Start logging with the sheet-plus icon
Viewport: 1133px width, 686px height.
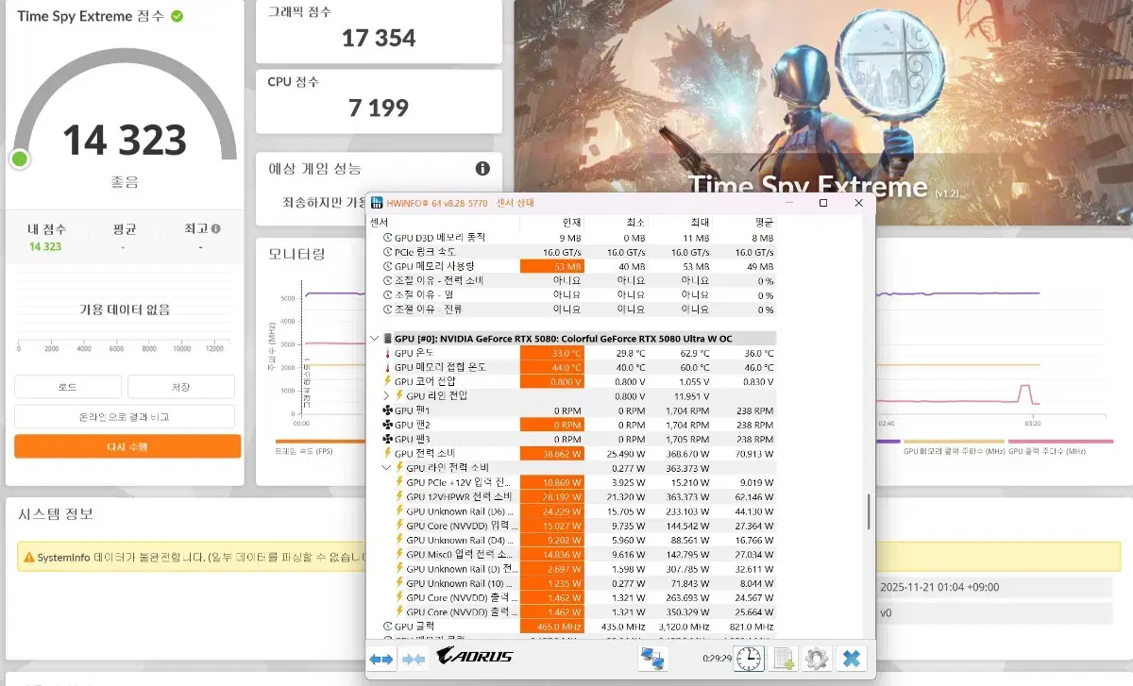click(x=784, y=658)
